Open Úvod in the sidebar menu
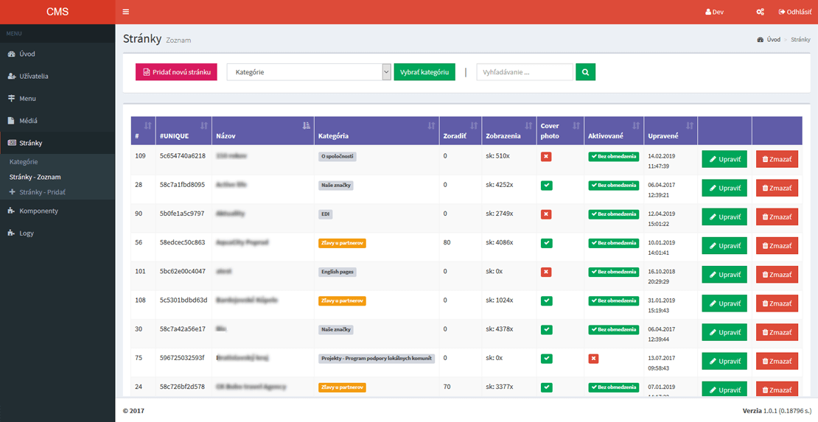Viewport: 818px width, 422px height. (x=57, y=54)
